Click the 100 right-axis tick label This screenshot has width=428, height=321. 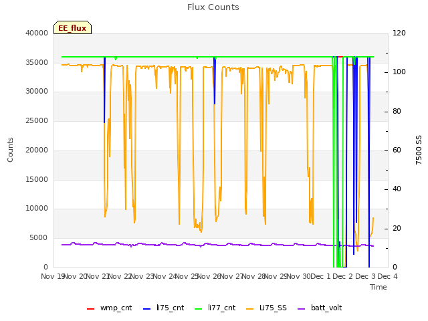399,72
